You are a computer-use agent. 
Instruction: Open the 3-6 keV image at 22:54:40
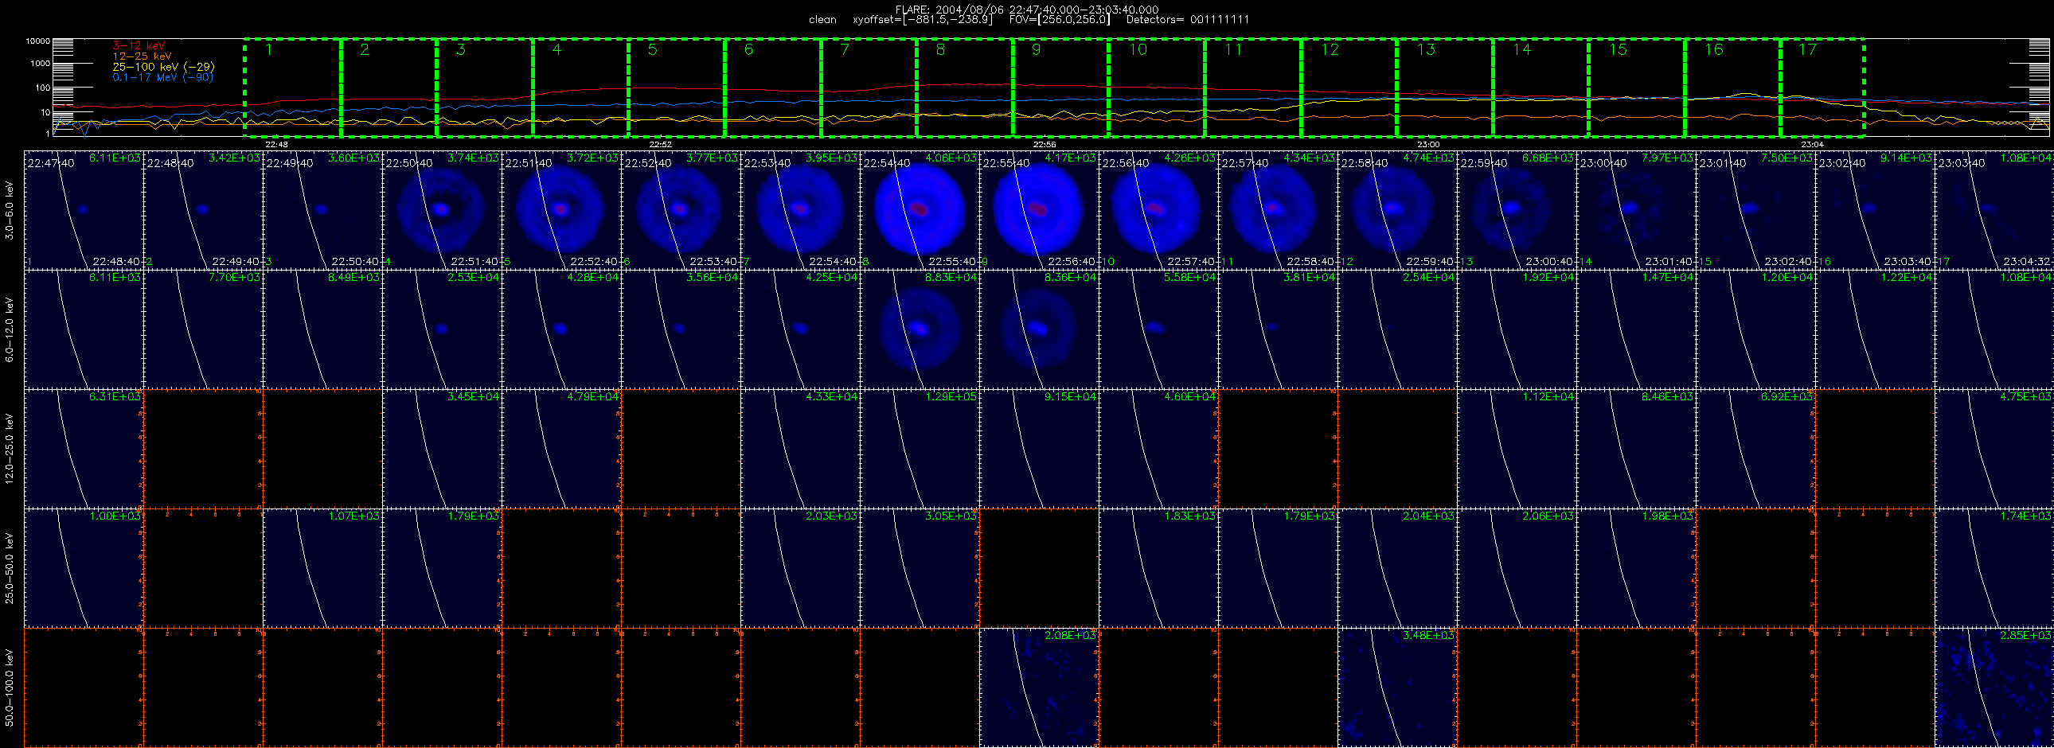click(x=920, y=209)
